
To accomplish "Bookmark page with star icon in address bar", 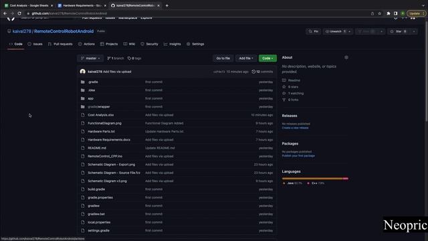I will (x=379, y=13).
